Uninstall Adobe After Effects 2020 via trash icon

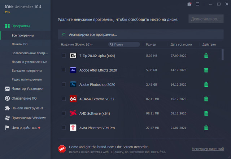coord(206,70)
